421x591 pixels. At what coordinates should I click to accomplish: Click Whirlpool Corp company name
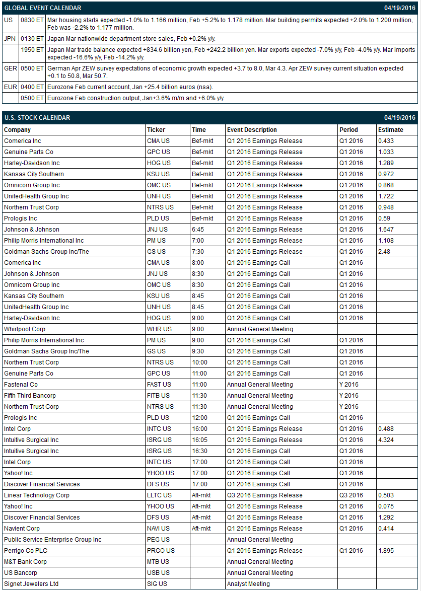point(25,329)
